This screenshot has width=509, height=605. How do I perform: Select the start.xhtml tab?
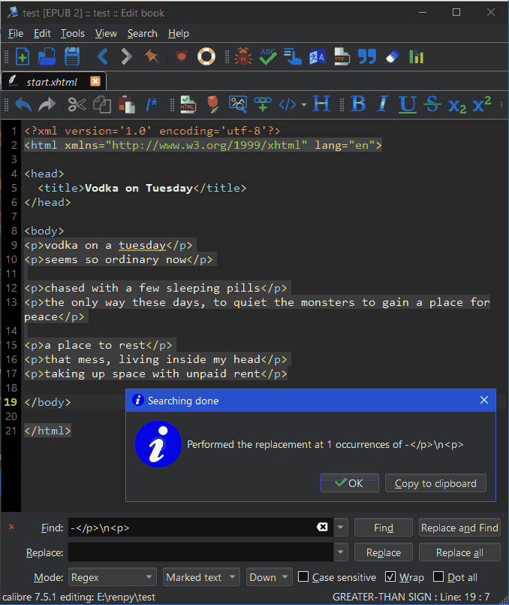(52, 82)
